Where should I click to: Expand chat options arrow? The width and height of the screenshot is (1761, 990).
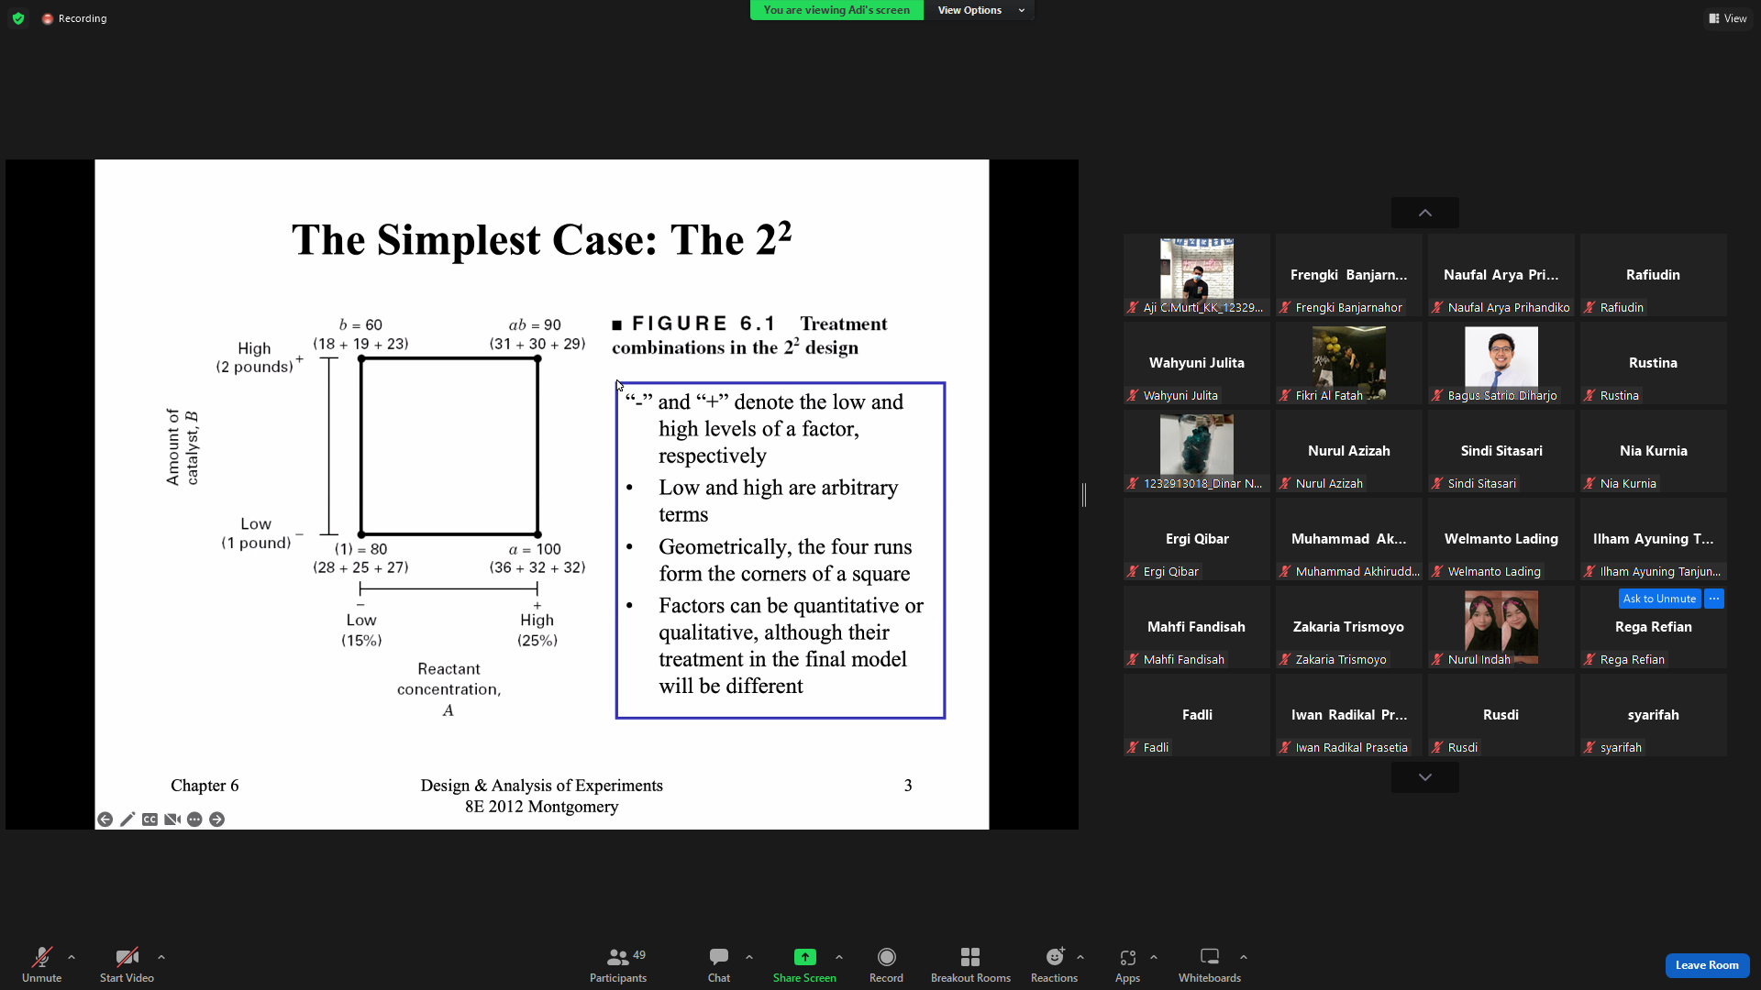(749, 957)
